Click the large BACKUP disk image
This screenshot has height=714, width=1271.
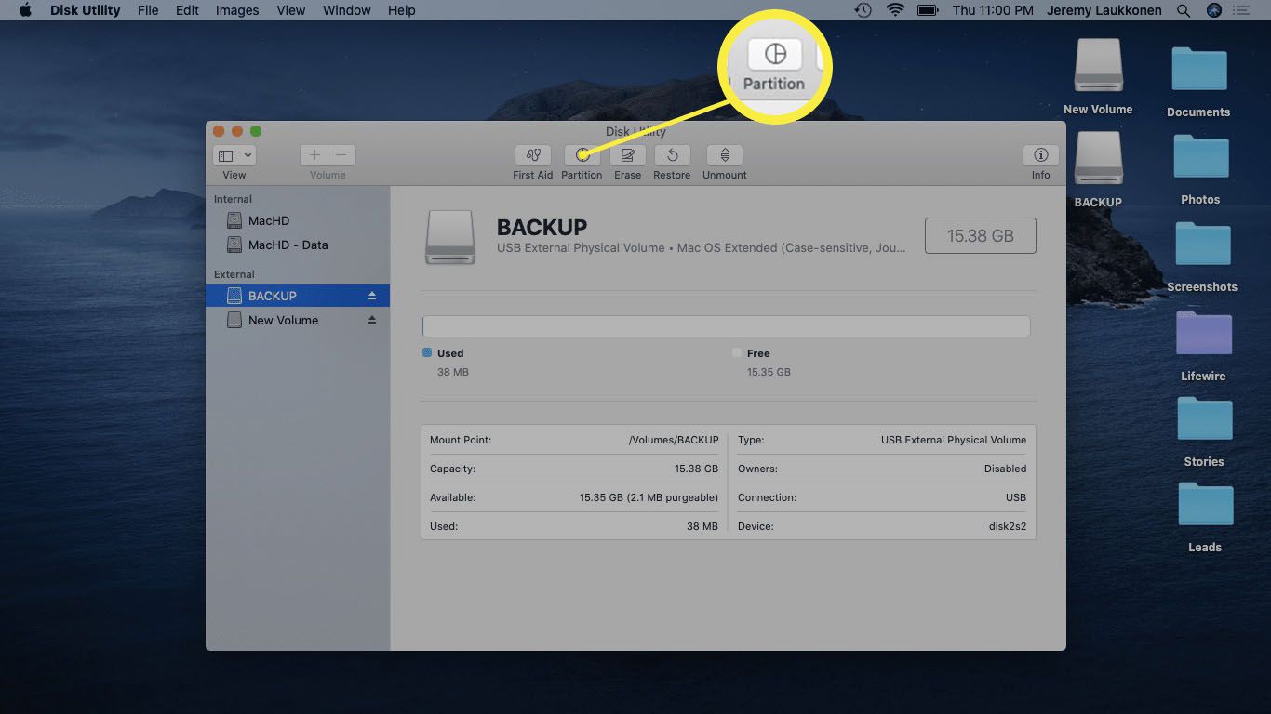pyautogui.click(x=450, y=236)
